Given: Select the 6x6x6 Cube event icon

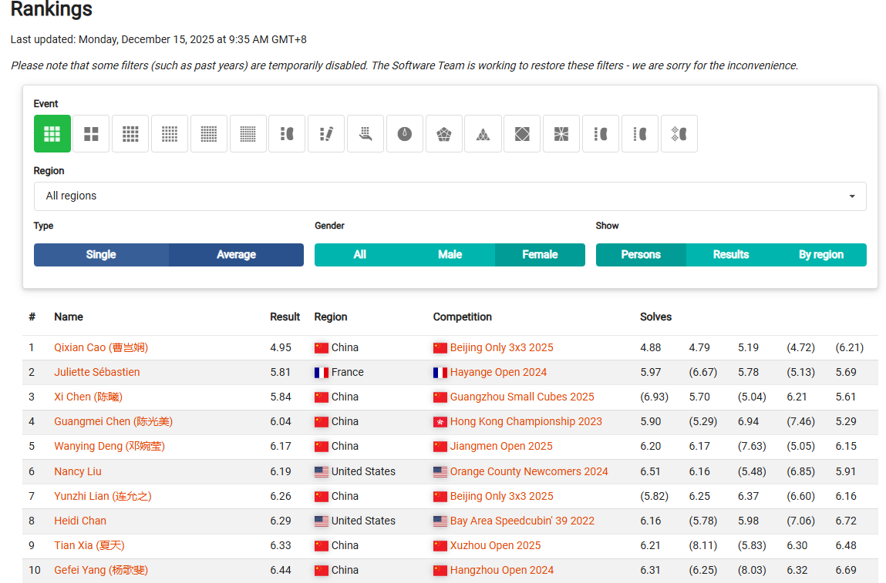Looking at the screenshot, I should [x=209, y=134].
